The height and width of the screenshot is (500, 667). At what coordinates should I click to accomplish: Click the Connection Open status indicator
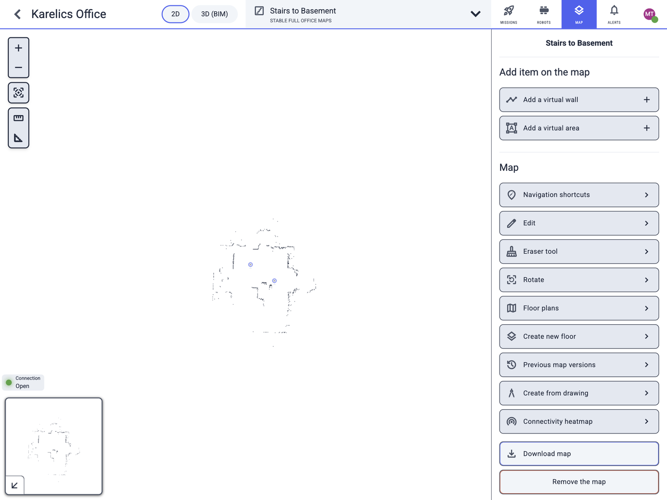click(x=23, y=382)
